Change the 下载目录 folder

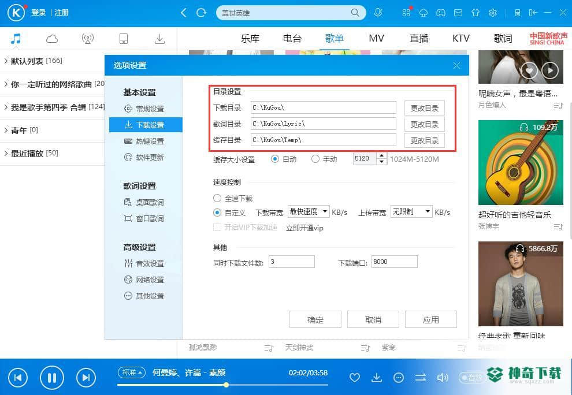(x=425, y=108)
